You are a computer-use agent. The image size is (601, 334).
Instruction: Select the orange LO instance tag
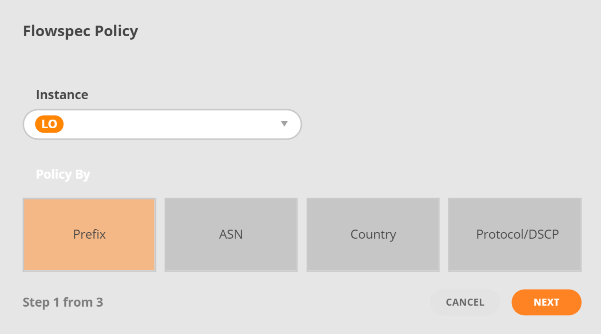49,124
